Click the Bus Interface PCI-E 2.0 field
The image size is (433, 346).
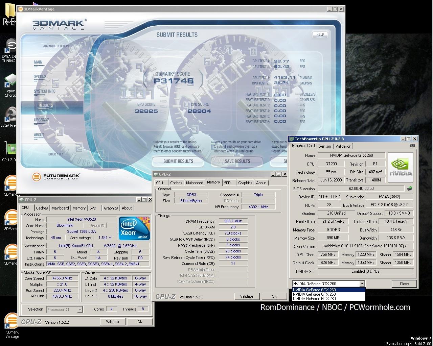(389, 205)
